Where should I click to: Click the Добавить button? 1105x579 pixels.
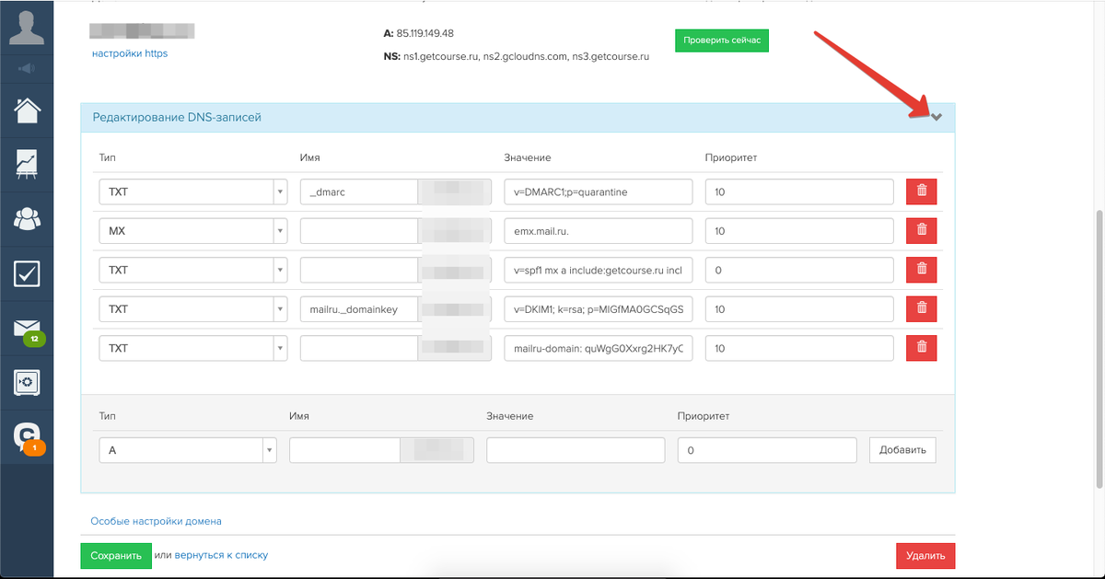(x=902, y=450)
